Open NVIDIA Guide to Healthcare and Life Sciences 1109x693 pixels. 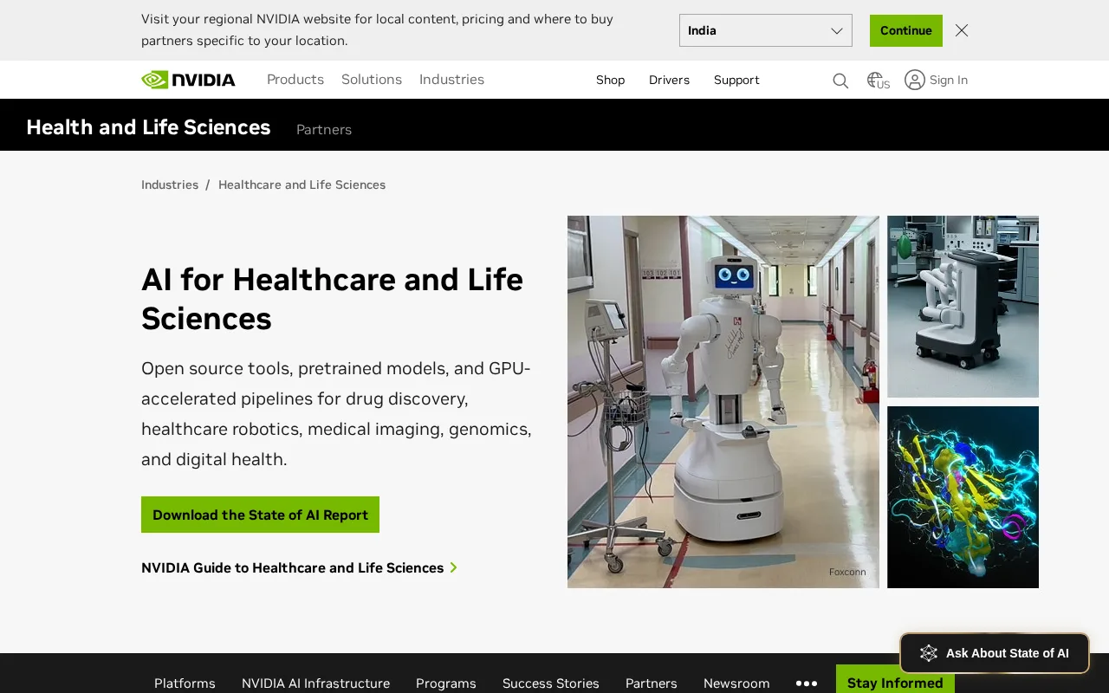tap(293, 568)
